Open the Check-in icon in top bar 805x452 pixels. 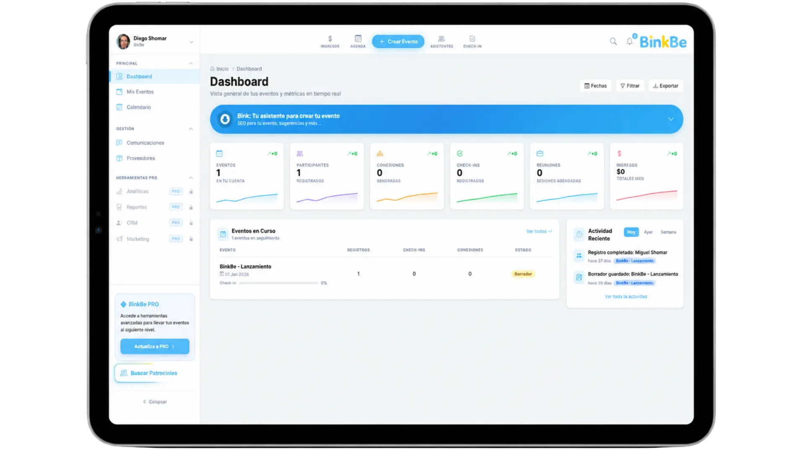472,39
